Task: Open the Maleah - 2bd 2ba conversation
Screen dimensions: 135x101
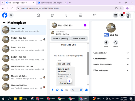Action: 24,87
